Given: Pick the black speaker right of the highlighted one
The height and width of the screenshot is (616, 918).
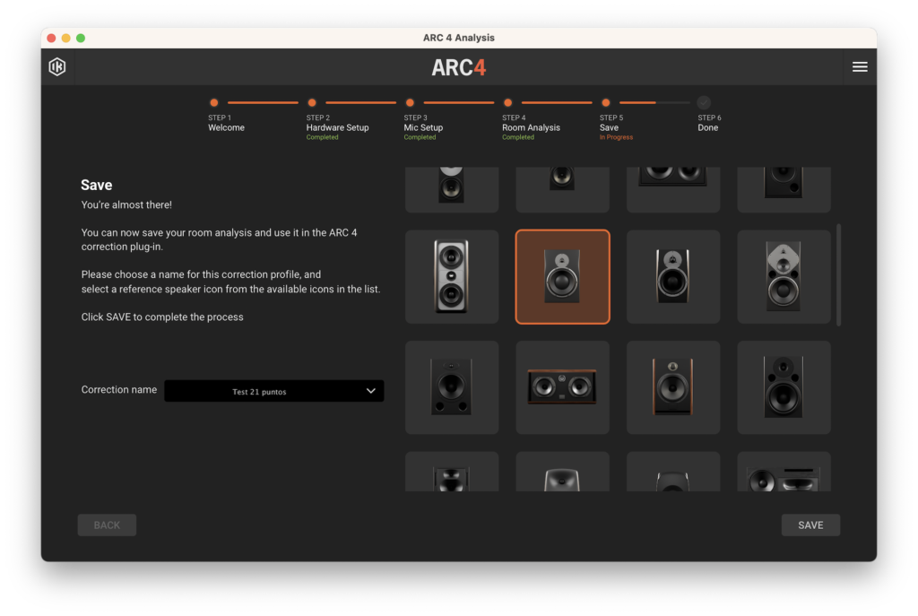Looking at the screenshot, I should click(x=672, y=276).
